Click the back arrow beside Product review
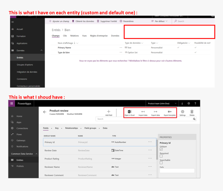 pos(45,112)
